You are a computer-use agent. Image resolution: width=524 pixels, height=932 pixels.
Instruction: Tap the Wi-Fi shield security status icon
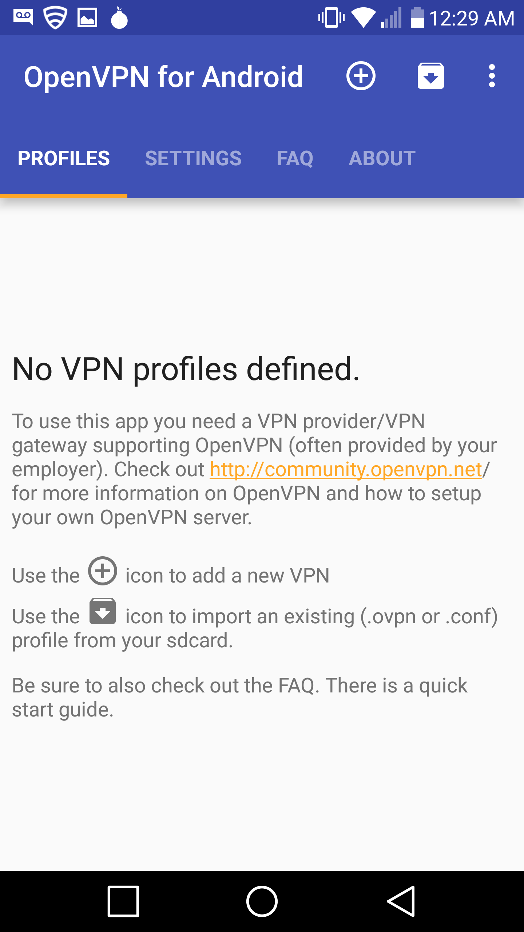coord(55,17)
